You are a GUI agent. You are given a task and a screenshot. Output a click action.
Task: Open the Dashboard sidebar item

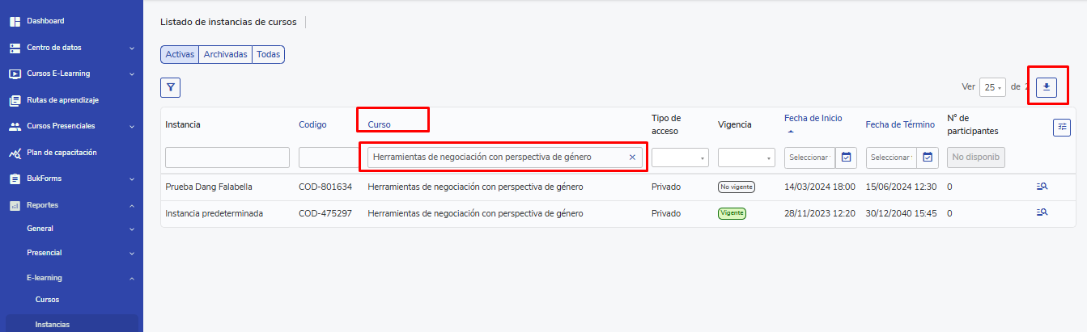coord(45,21)
